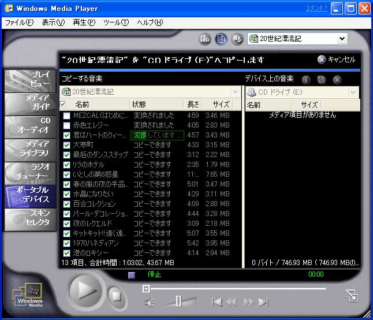
Task: Click the seek bar track
Action: pyautogui.click(x=238, y=289)
